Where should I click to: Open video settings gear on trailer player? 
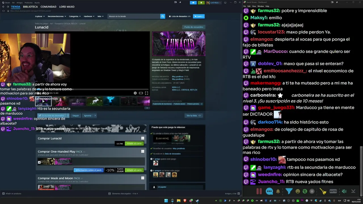(x=135, y=93)
